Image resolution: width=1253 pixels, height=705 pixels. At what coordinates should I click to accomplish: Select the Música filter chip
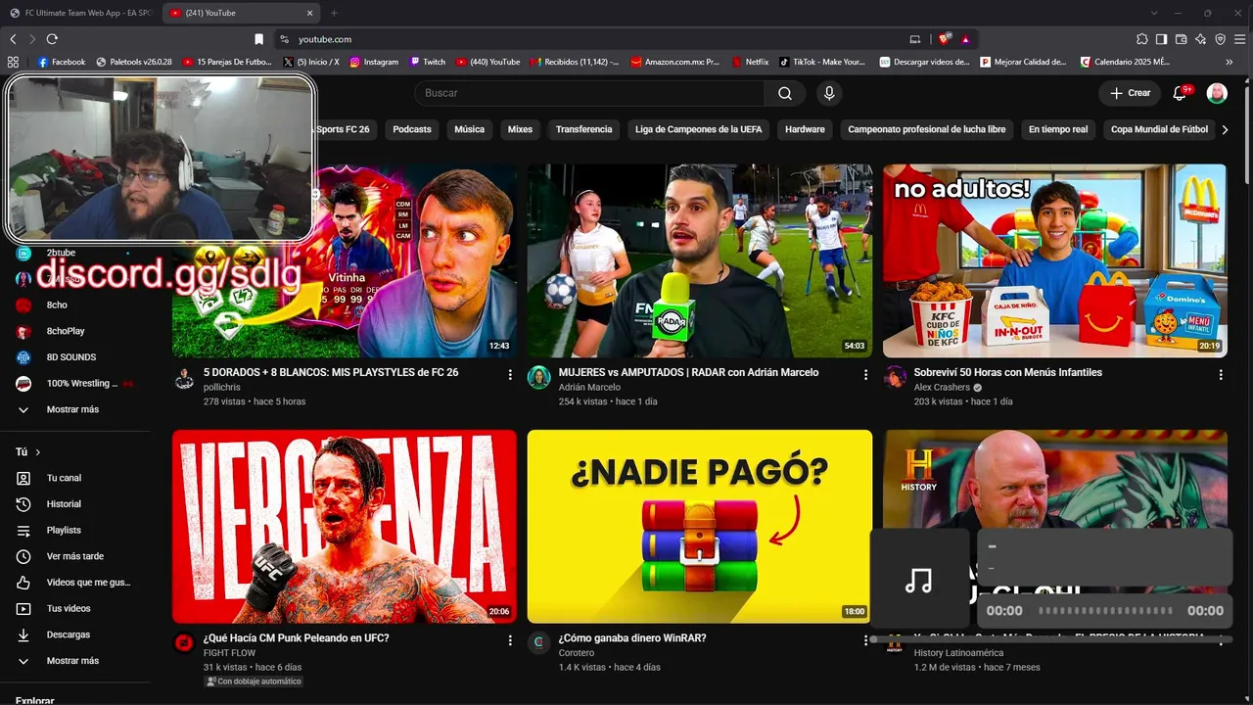point(469,129)
